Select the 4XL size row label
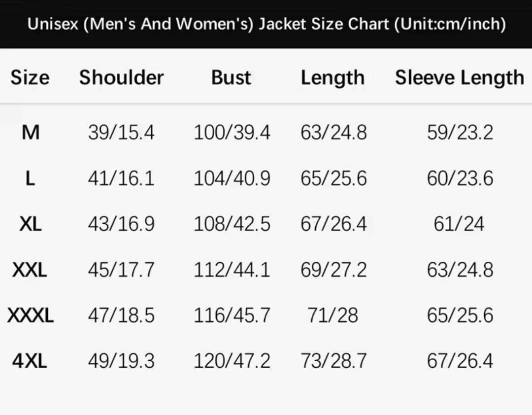Viewport: 532px width, 415px height. click(x=30, y=361)
